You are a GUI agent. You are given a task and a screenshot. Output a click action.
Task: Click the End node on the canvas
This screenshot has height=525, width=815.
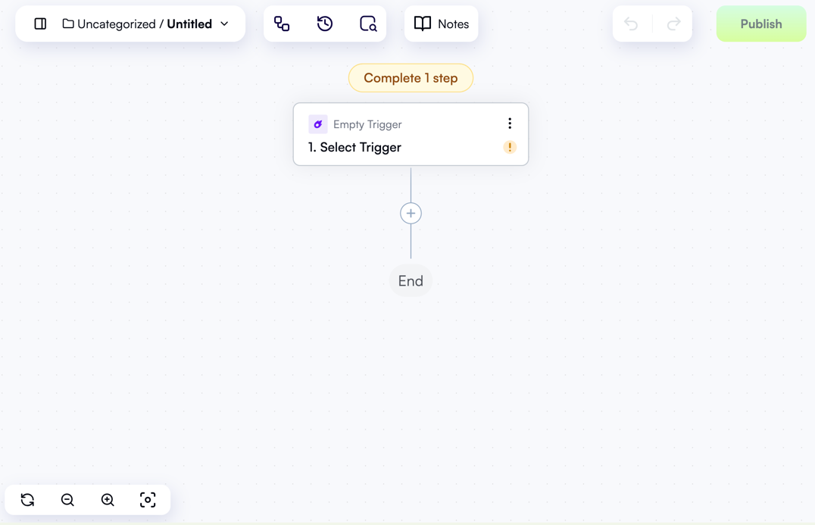tap(411, 280)
